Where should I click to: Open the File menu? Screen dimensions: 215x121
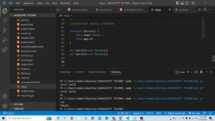point(10,3)
